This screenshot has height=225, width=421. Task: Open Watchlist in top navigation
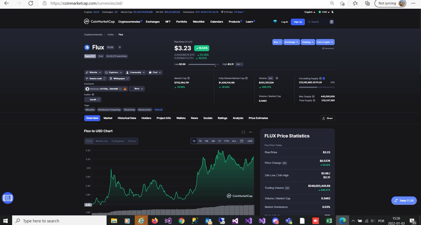[199, 22]
